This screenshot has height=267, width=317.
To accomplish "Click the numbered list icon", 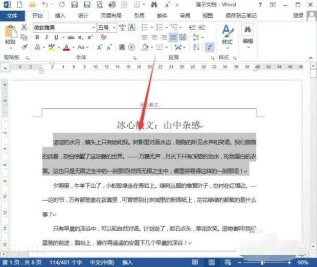I will (x=160, y=27).
